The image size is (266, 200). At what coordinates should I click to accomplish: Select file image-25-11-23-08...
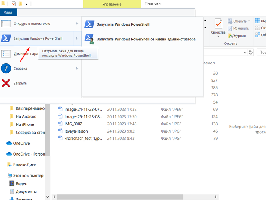[x=83, y=117]
